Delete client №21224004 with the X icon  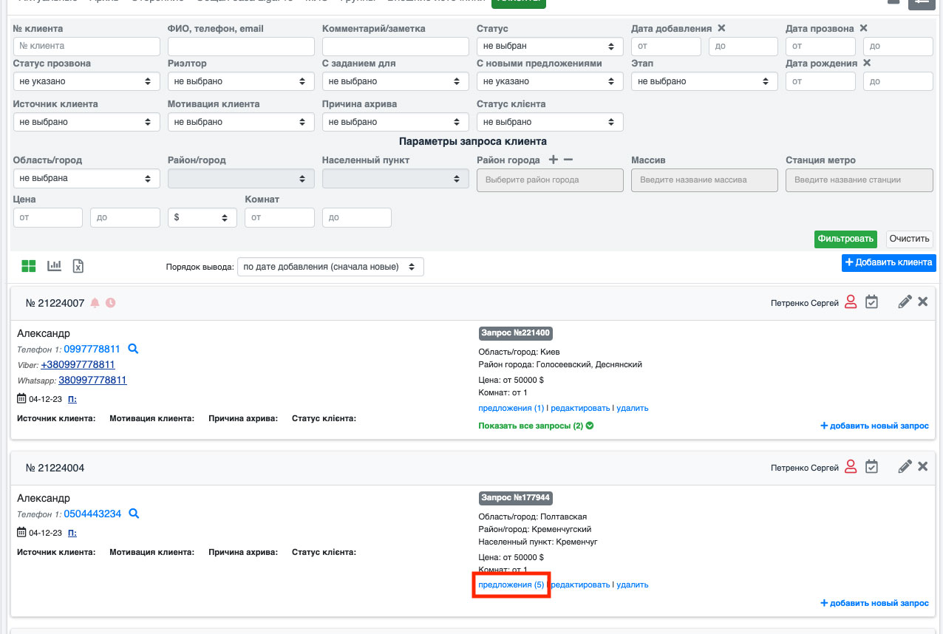[x=922, y=467]
